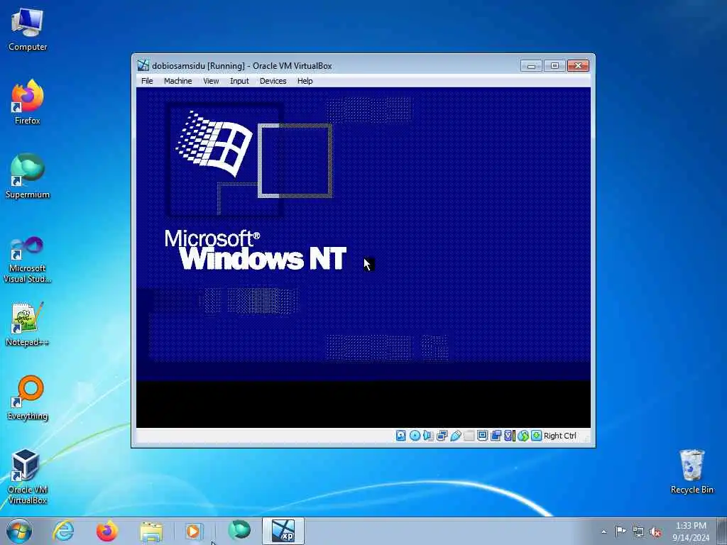
Task: Open Firefox from the taskbar
Action: point(106,531)
